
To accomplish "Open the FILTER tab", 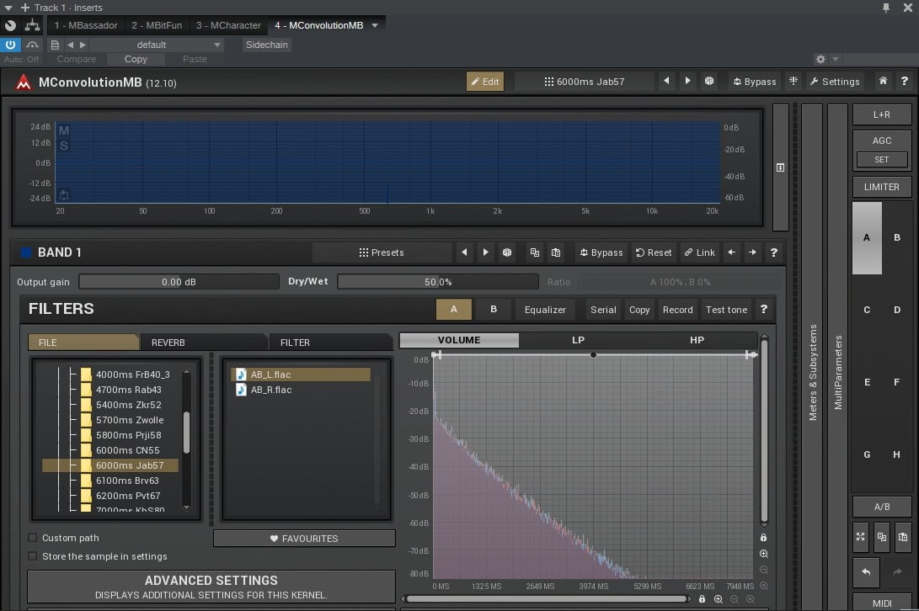I will point(331,343).
